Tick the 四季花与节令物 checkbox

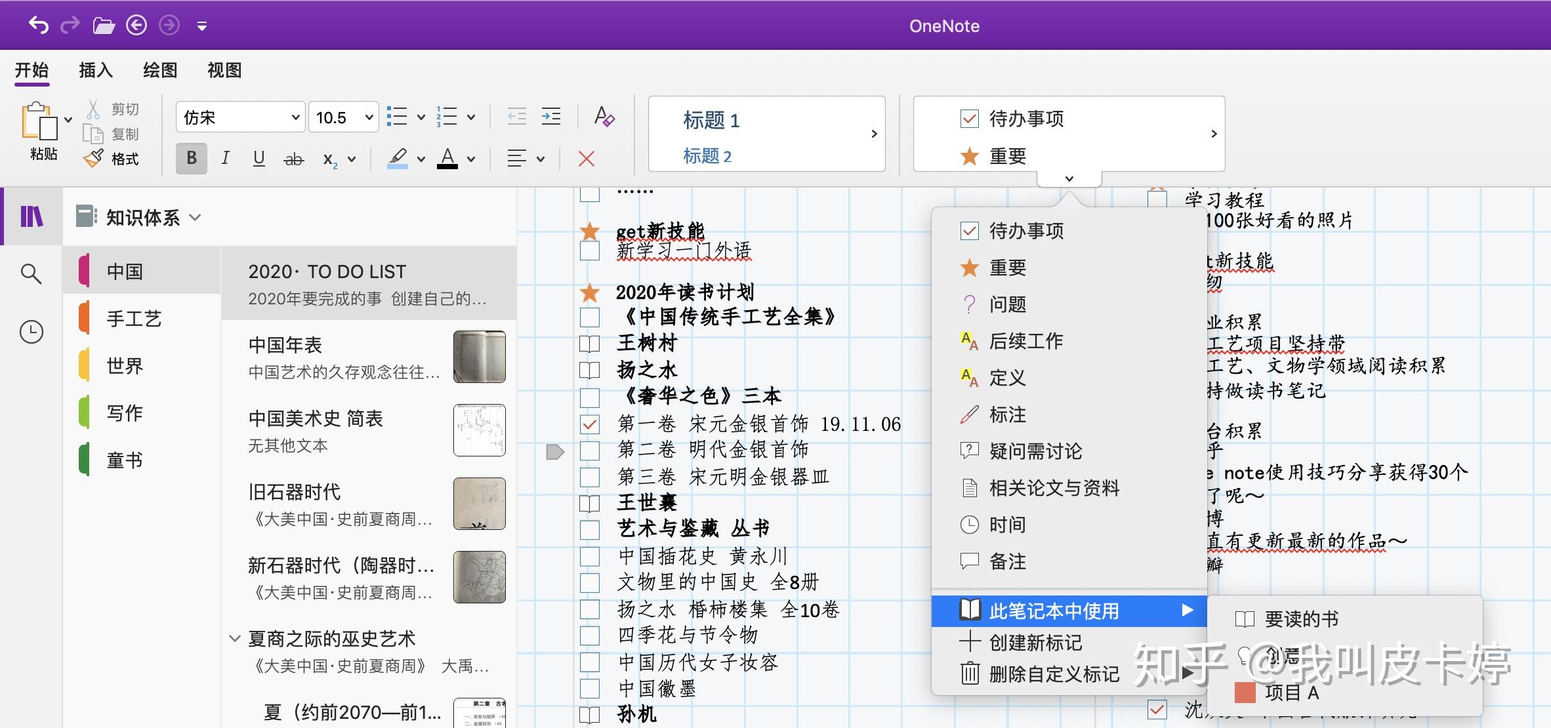point(590,636)
